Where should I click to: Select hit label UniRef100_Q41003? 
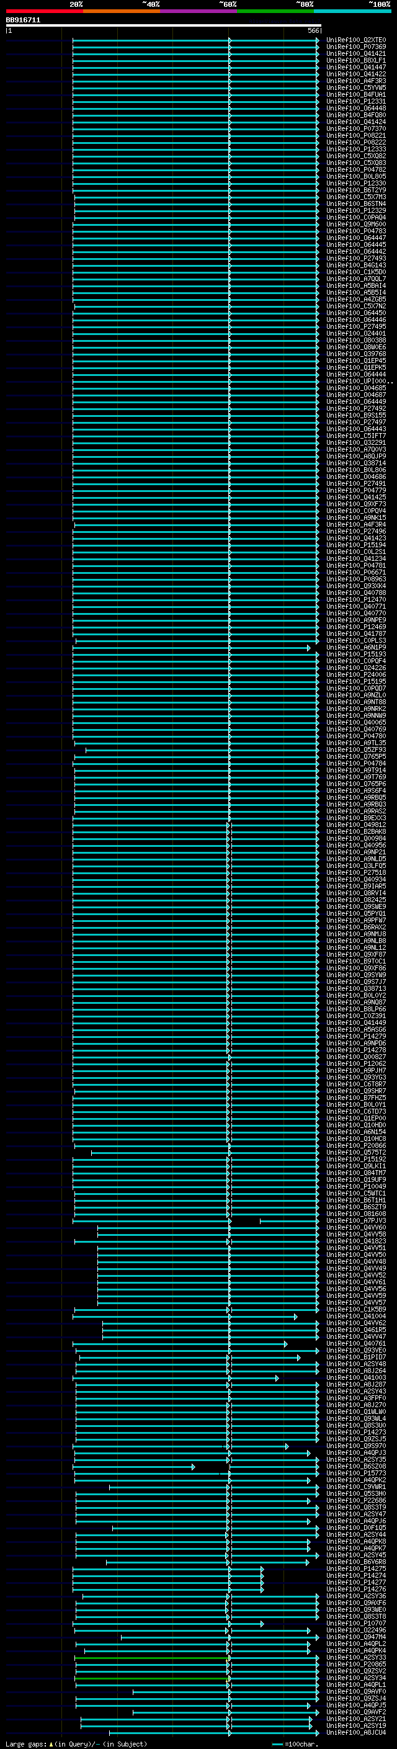coord(356,1377)
